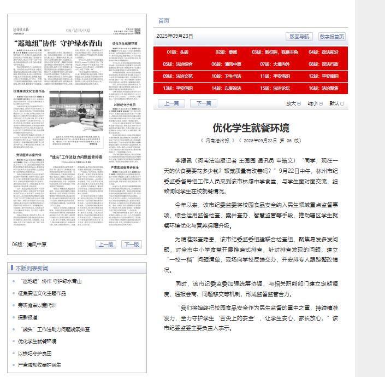Click the 缩小 zoom-out minus icon
Screen dimensions: 385x377
(321, 103)
